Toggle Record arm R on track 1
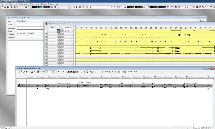The image size is (215, 129). click(x=63, y=31)
